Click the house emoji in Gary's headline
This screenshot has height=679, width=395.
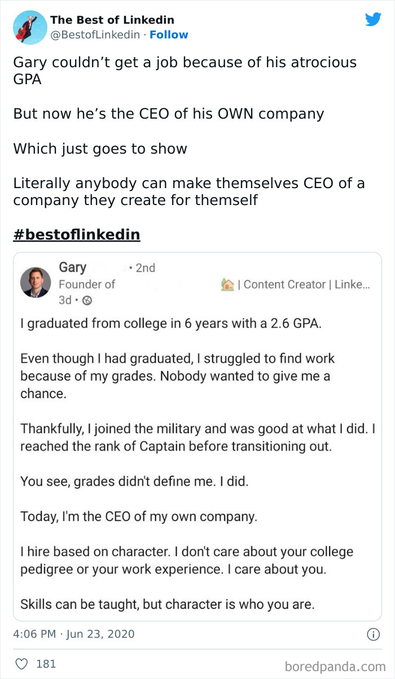(227, 285)
